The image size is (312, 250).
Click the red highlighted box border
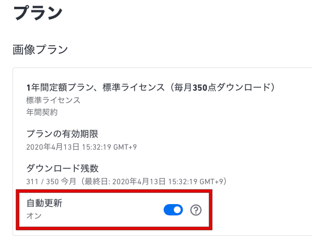point(114,191)
